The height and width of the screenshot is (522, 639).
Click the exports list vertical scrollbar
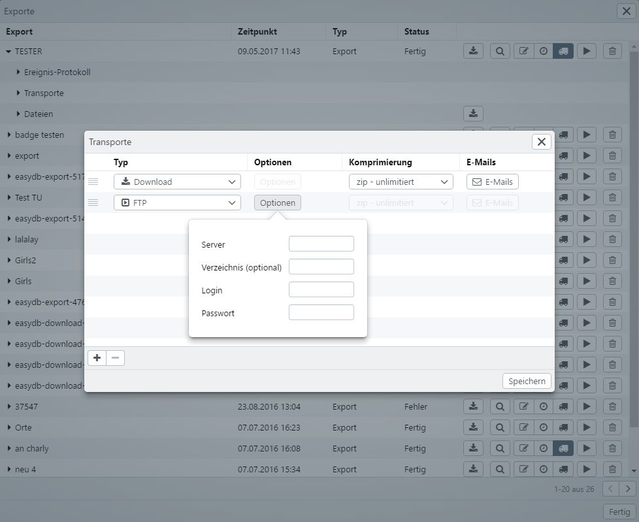coord(634,238)
